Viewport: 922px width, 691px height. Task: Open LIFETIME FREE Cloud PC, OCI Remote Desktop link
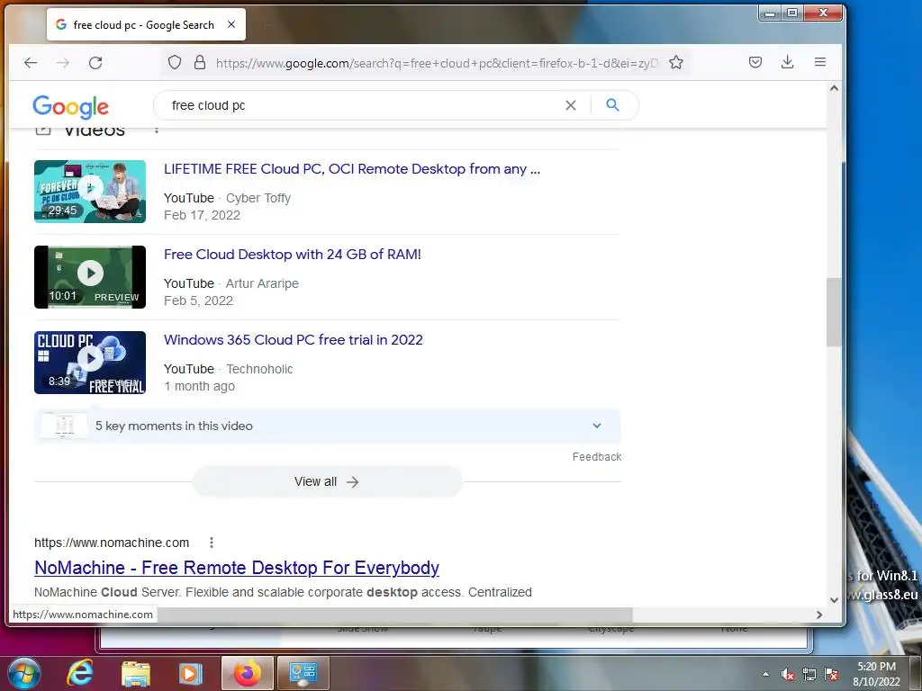tap(352, 169)
